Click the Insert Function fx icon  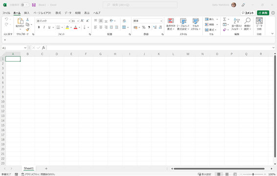click(43, 48)
